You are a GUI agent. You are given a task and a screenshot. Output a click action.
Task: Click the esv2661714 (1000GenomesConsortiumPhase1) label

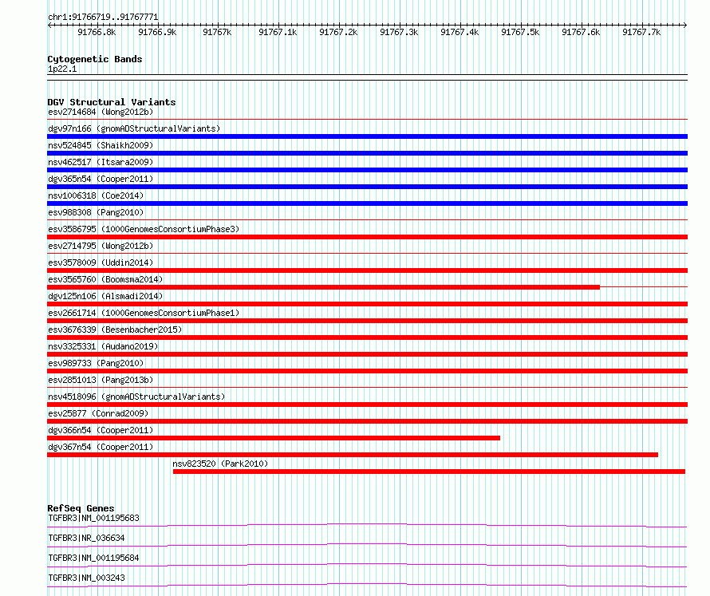tap(144, 313)
